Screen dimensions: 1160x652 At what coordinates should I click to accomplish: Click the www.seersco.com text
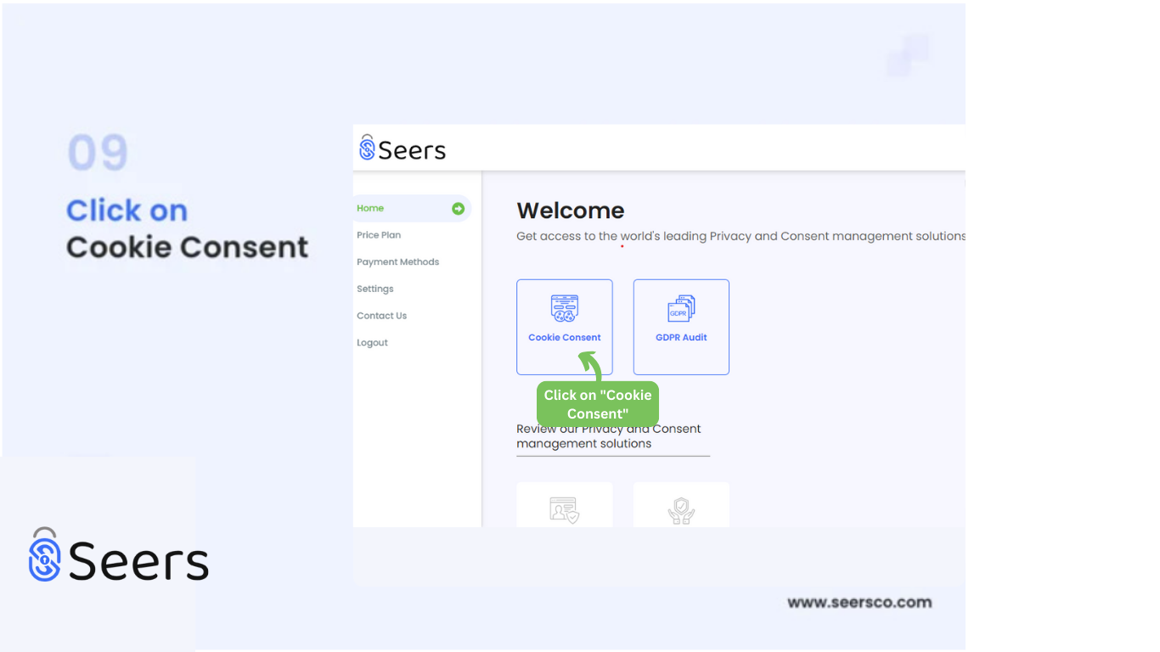point(859,602)
